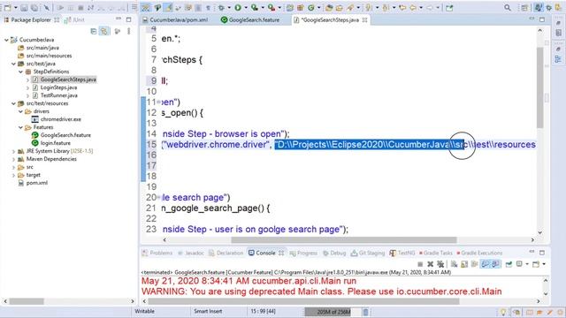The height and width of the screenshot is (318, 566).
Task: Click the Open Perspective icon
Action: point(524,8)
